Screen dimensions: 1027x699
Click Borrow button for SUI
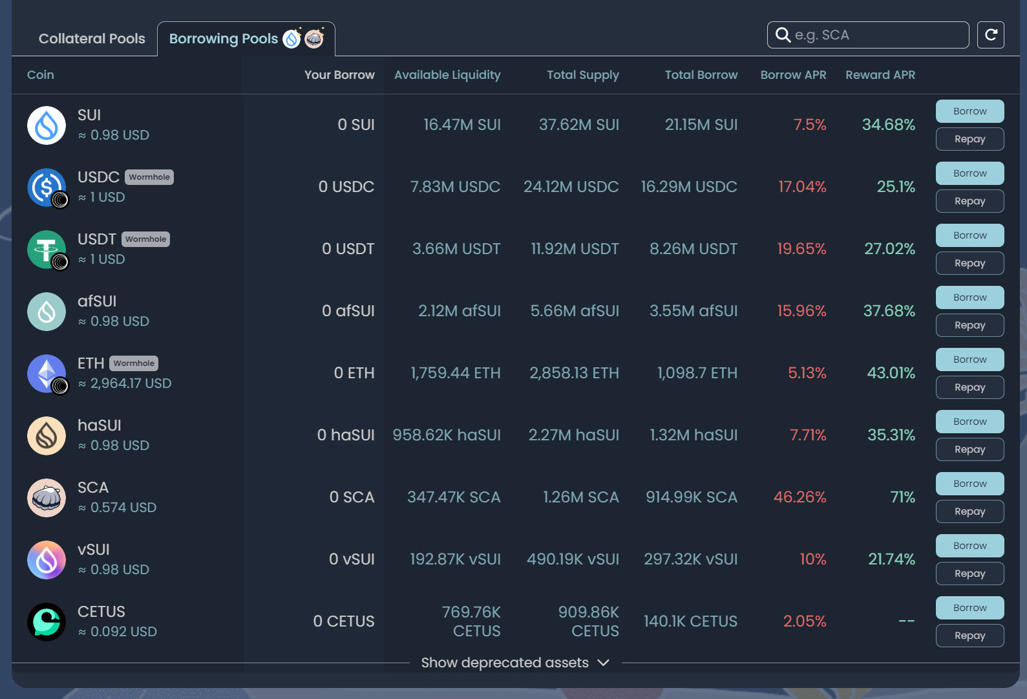pyautogui.click(x=969, y=111)
